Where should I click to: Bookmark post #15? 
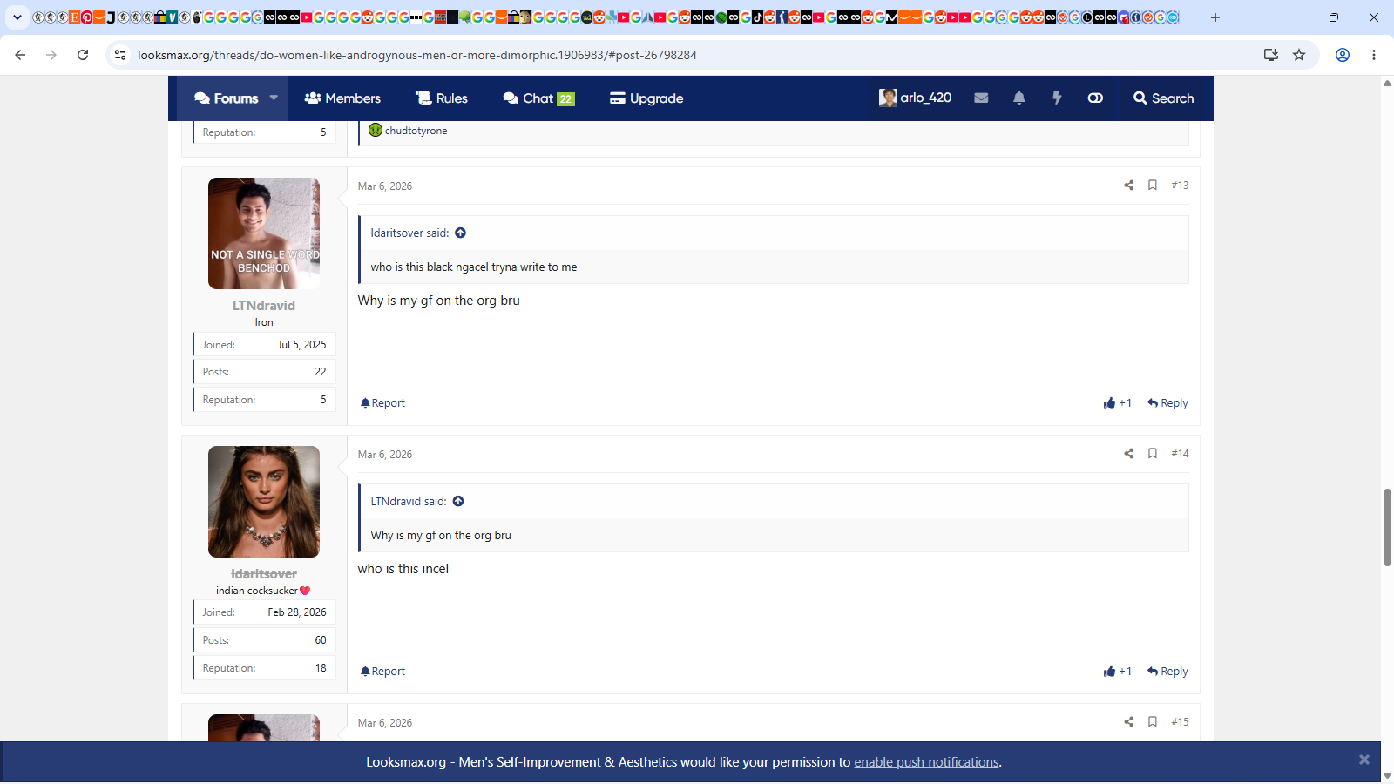tap(1153, 722)
